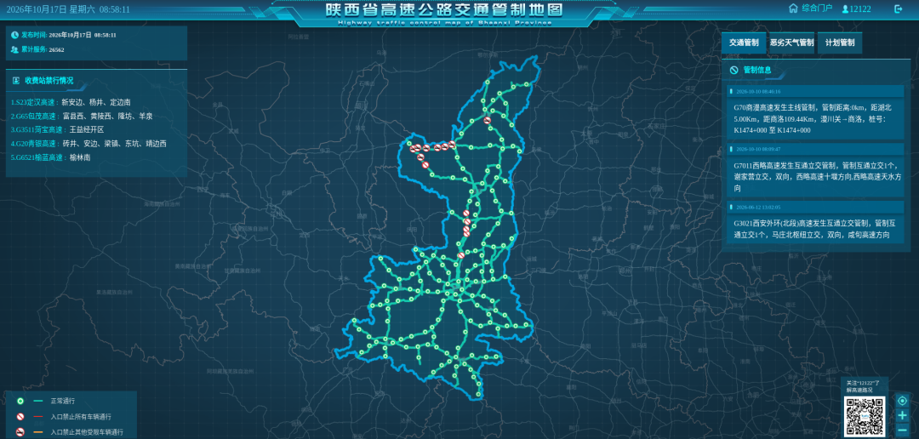The width and height of the screenshot is (919, 439).
Task: Switch to the 计划管制 tab
Action: pos(840,43)
